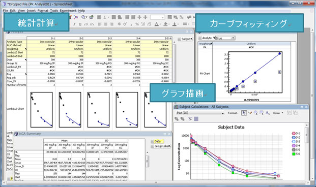Click the Sigma sum function icon
This screenshot has height=187, width=316.
pyautogui.click(x=105, y=17)
